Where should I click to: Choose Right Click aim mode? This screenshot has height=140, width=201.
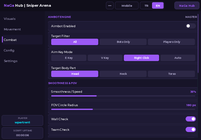coord(141,58)
